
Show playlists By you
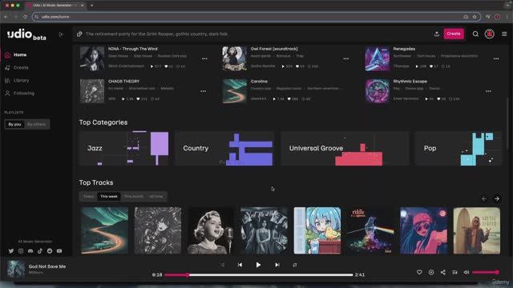pyautogui.click(x=14, y=125)
